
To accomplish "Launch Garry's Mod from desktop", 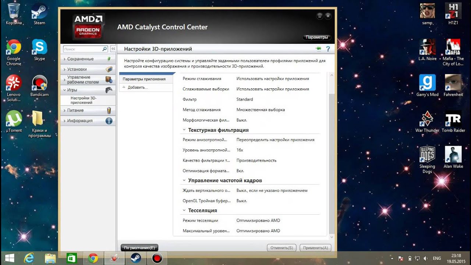I will click(x=427, y=86).
